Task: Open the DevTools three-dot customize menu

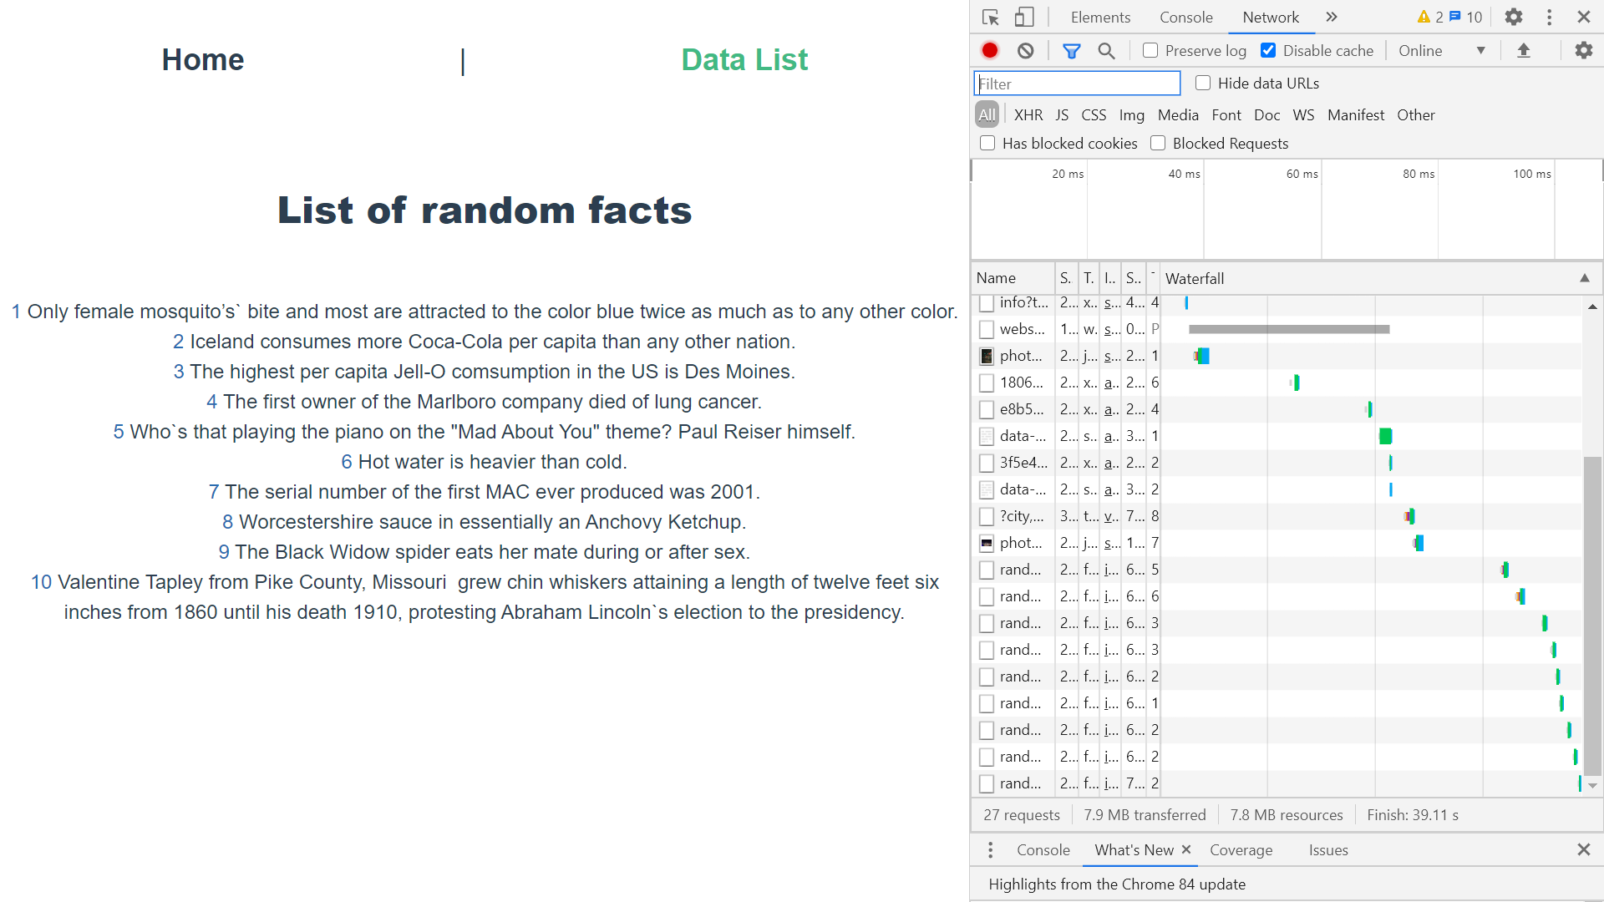Action: [1549, 17]
